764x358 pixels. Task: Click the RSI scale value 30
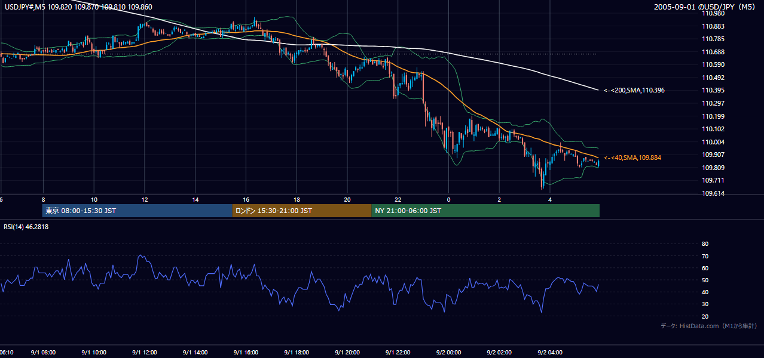coord(705,304)
